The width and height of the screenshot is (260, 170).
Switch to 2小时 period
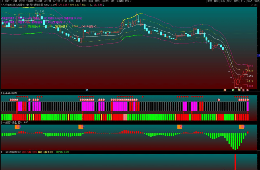(64, 1)
